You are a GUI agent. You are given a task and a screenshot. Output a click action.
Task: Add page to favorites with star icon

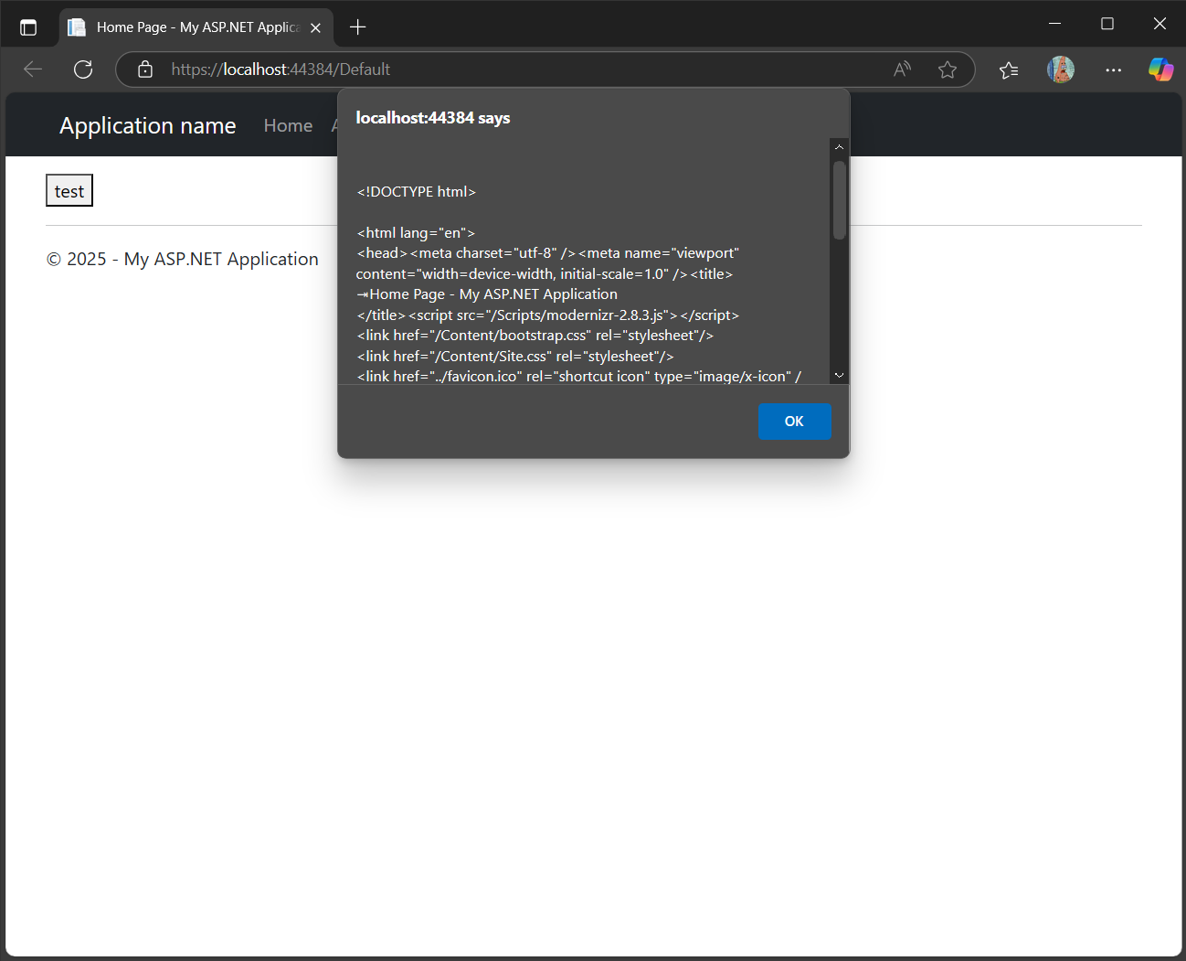[948, 69]
